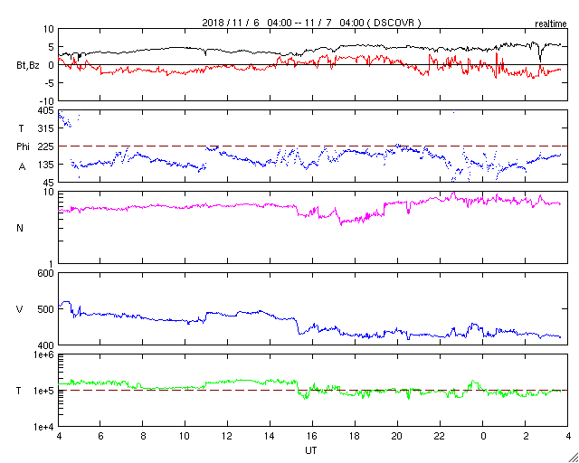Click the "Bt,Bz" axis label
The image size is (579, 463).
pyautogui.click(x=28, y=65)
